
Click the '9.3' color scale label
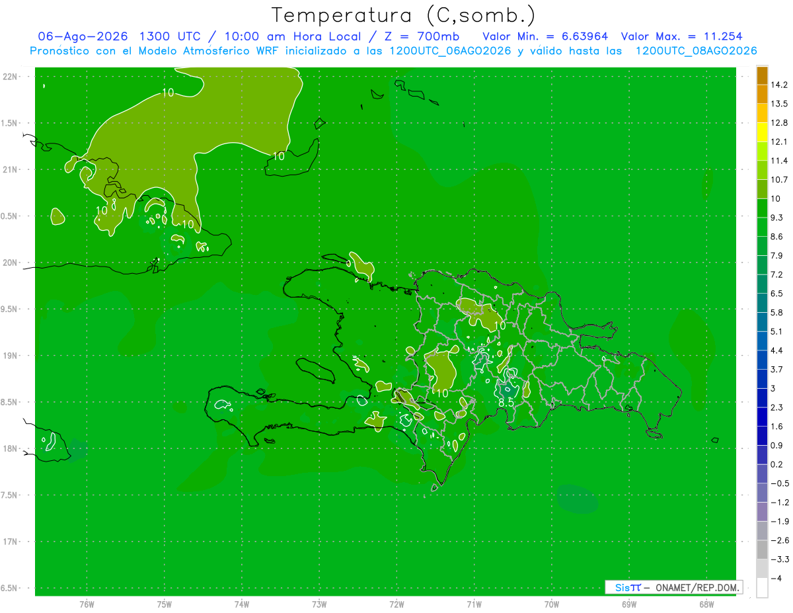(x=776, y=218)
